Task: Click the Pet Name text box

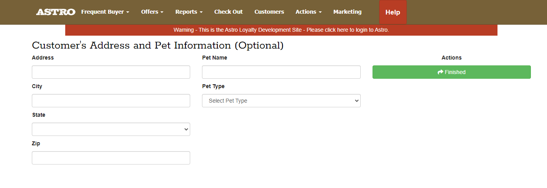Action: [281, 72]
